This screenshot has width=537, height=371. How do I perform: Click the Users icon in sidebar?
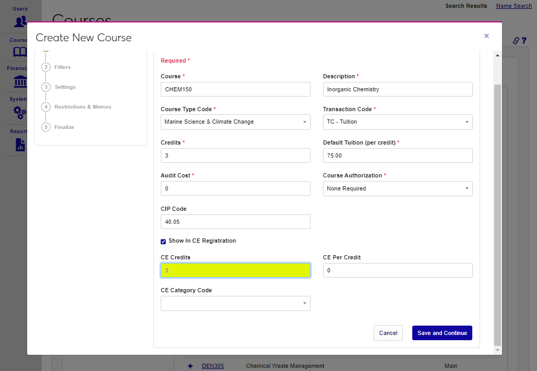click(20, 21)
